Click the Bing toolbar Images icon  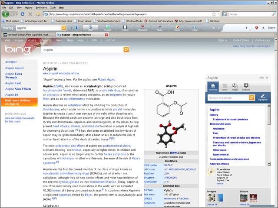[108, 28]
